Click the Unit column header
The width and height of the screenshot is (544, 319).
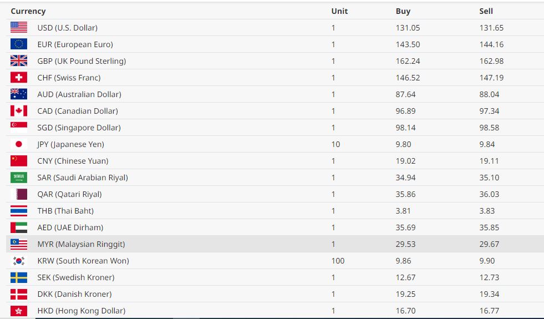pyautogui.click(x=339, y=11)
